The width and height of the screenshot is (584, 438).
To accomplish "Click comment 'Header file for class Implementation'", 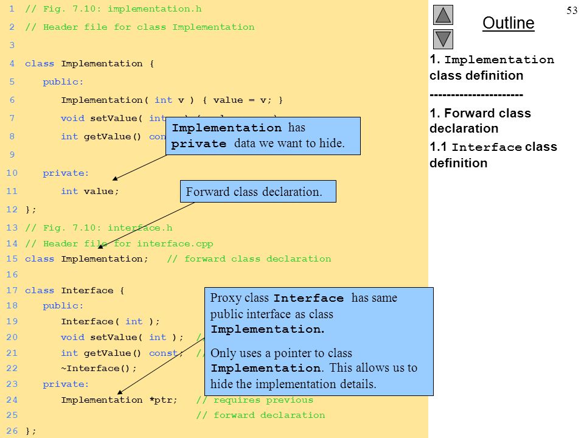I will coord(140,27).
